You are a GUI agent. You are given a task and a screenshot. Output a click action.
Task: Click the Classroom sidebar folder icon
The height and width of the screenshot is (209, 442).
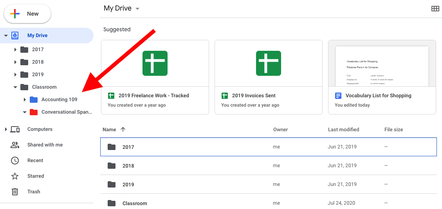pos(25,87)
